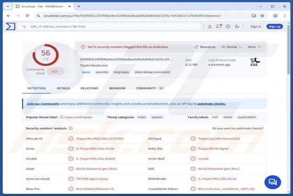Viewport: 293px width, 196px height.
Task: Click the Sign in link
Action: 256,27
